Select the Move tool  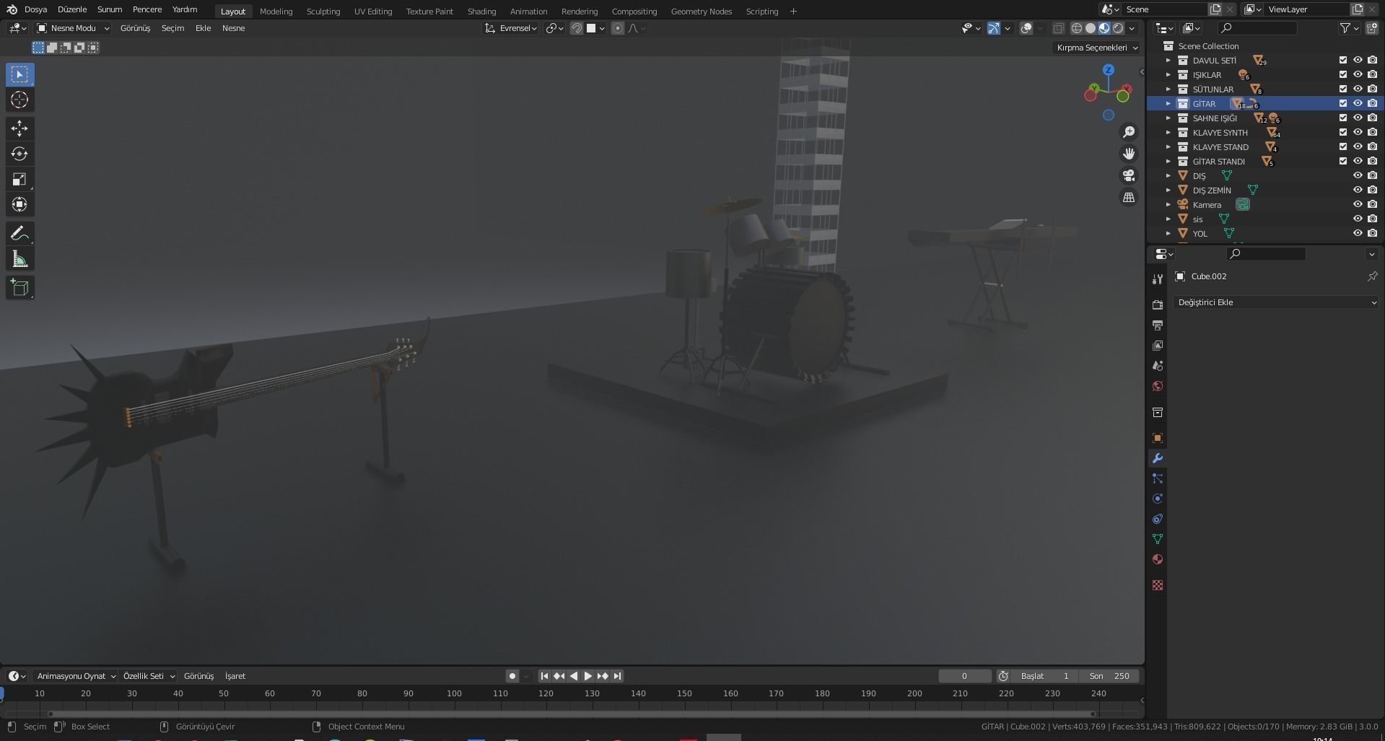tap(19, 128)
